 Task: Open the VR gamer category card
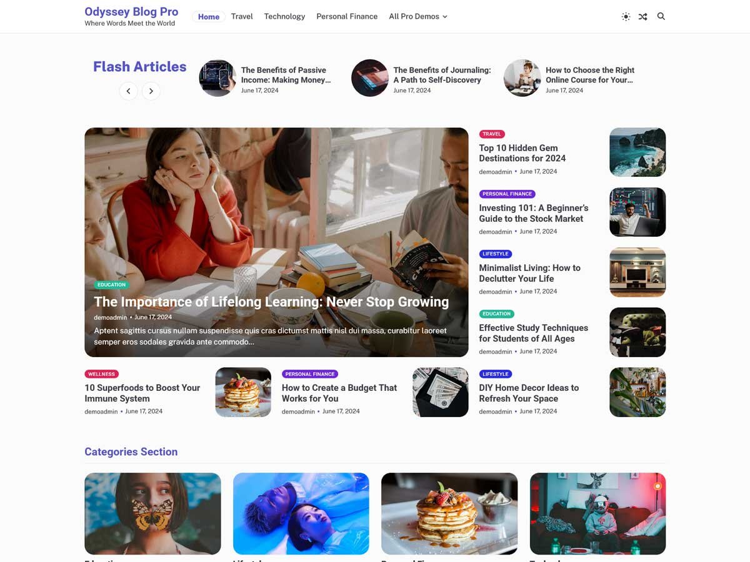[598, 513]
